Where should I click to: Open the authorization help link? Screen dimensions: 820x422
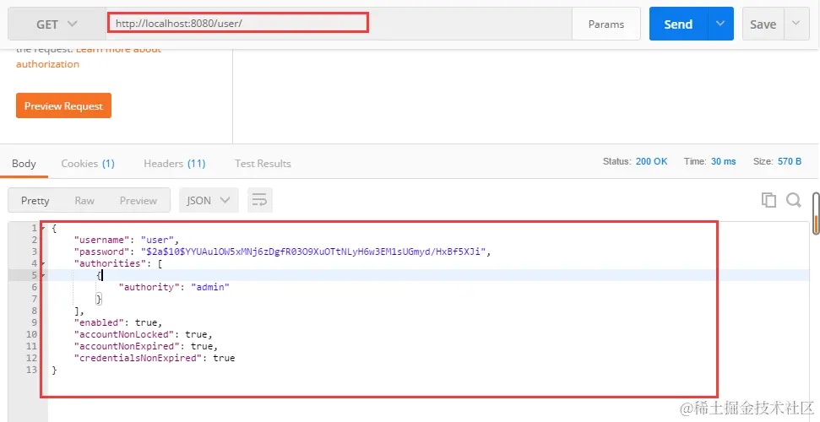point(47,64)
